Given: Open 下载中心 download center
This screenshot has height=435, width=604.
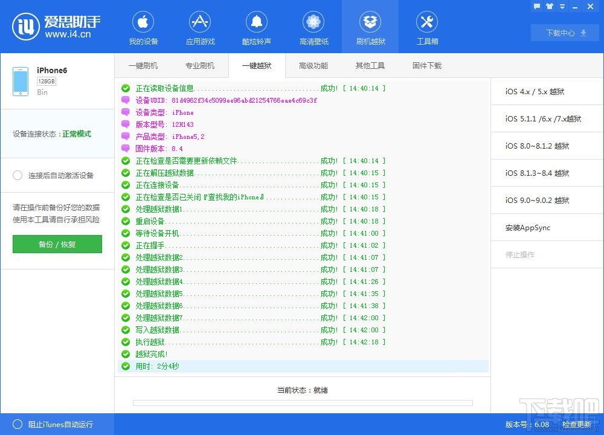Looking at the screenshot, I should point(564,33).
